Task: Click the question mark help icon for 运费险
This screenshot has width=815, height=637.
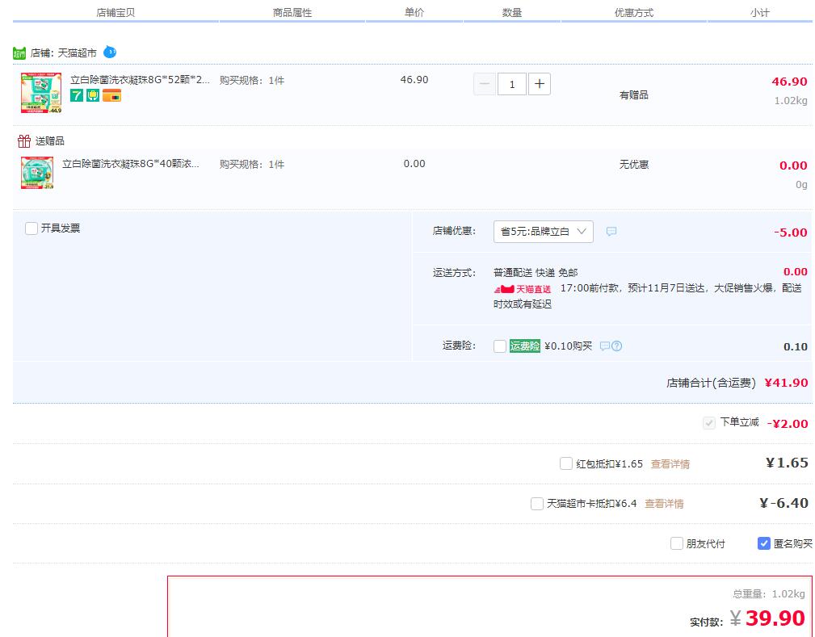Action: tap(617, 346)
